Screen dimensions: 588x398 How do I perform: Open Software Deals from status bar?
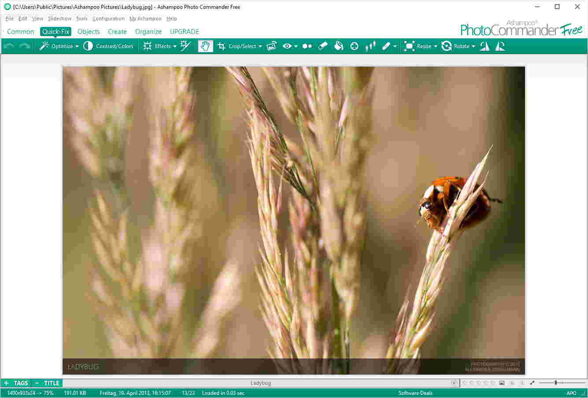415,393
